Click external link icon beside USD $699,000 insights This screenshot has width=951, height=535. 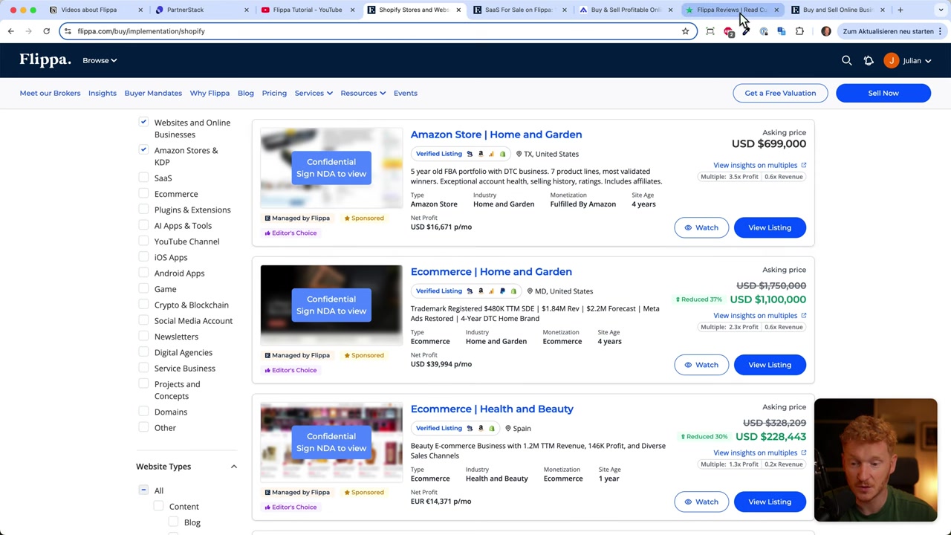803,165
